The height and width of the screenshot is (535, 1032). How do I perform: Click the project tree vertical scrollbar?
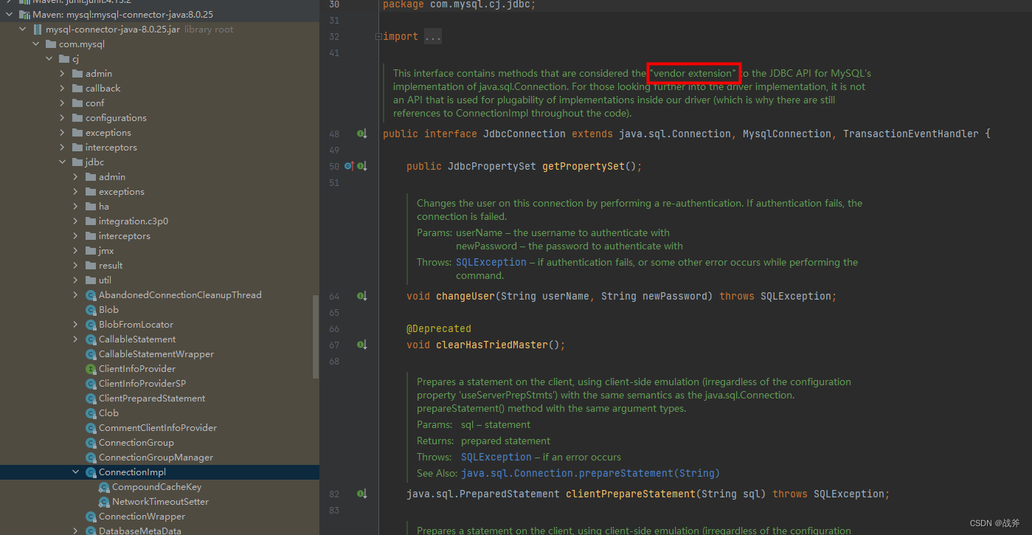316,336
